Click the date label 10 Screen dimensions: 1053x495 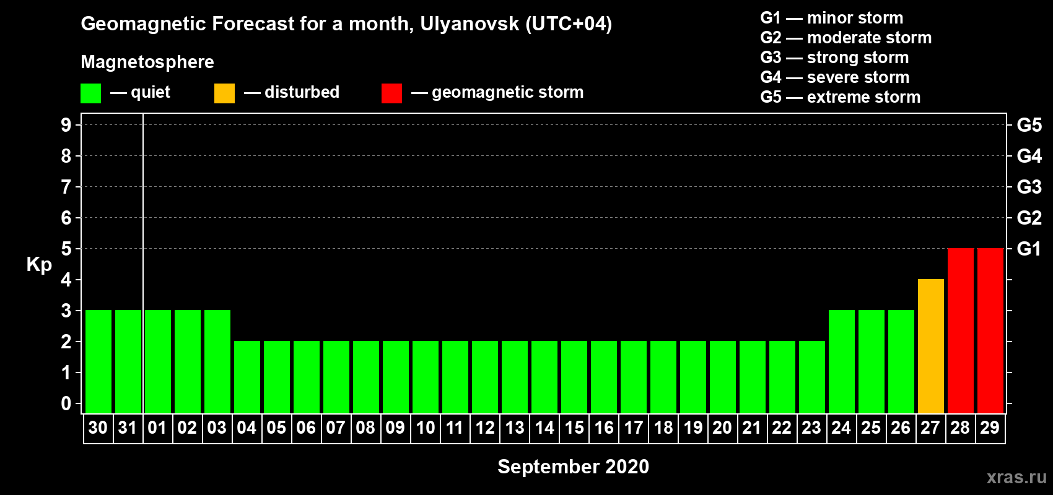[425, 428]
